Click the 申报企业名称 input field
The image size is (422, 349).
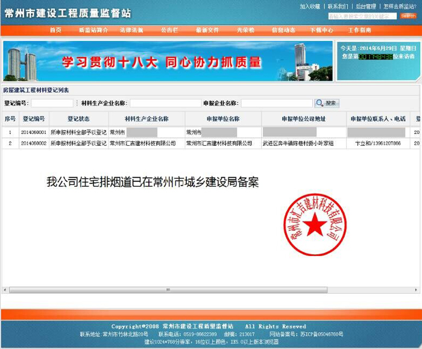[276, 103]
